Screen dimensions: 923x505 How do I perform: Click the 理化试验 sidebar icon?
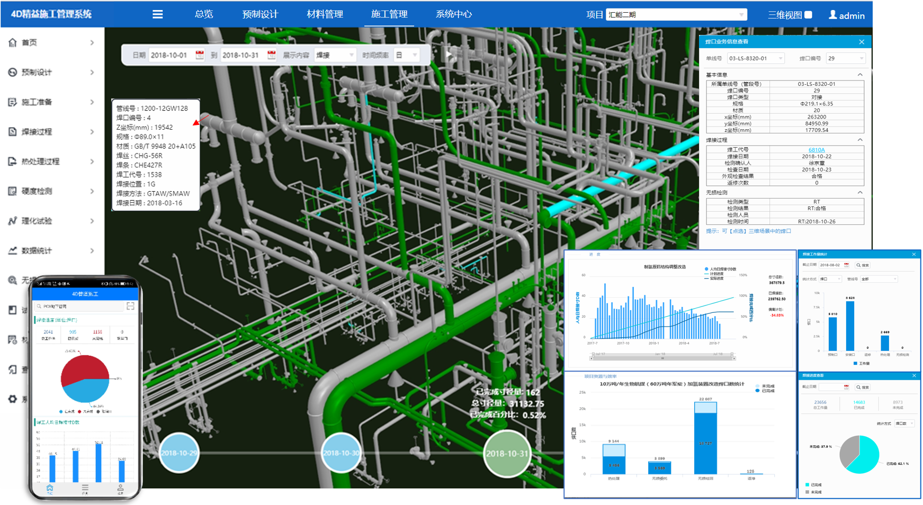tap(13, 221)
